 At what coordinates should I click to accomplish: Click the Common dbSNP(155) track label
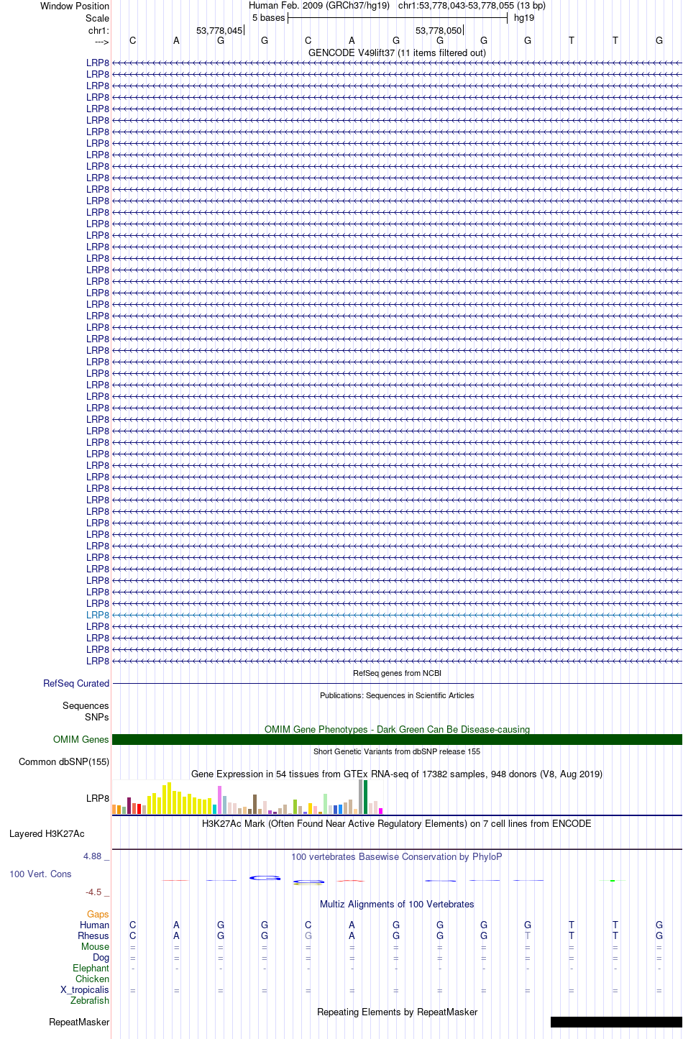(x=64, y=761)
